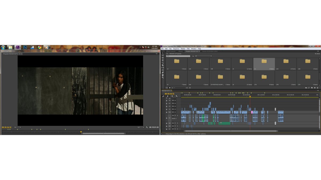Open the Marker menu
The height and width of the screenshot is (180, 321).
pos(183,49)
